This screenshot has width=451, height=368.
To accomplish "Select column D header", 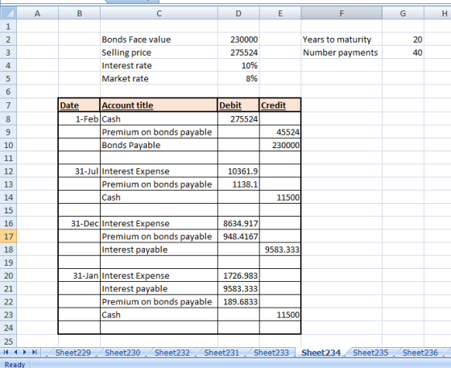I will 238,13.
